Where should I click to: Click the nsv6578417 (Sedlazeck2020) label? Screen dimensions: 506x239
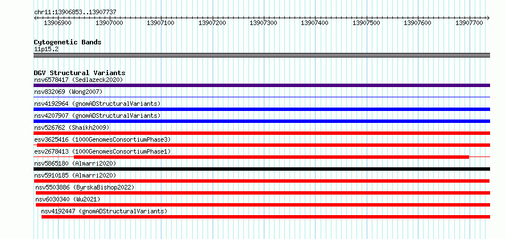click(78, 80)
